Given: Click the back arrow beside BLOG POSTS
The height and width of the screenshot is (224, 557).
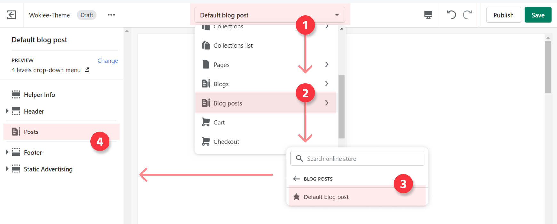Looking at the screenshot, I should coord(296,179).
